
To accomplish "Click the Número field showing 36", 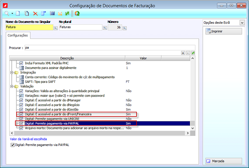I will (115, 27).
